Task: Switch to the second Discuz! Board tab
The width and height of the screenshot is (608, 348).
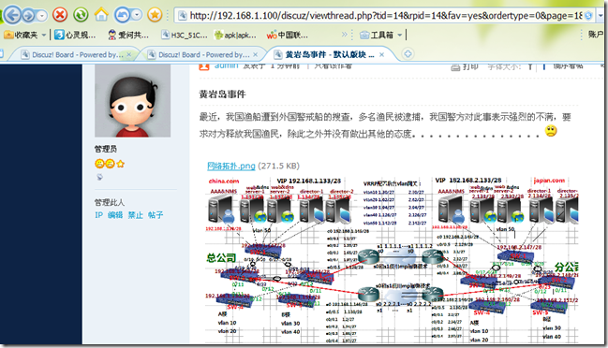Action: pos(199,55)
